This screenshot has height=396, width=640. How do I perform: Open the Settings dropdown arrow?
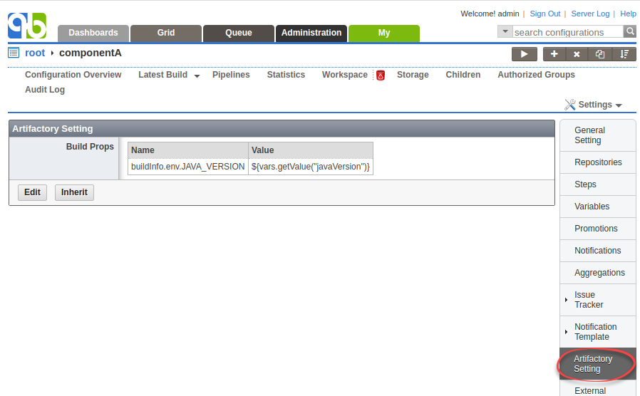[619, 105]
